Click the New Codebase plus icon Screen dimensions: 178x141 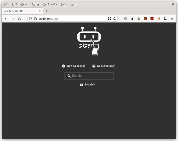click(x=64, y=66)
